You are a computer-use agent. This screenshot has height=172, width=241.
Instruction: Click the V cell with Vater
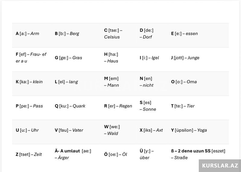(69, 130)
